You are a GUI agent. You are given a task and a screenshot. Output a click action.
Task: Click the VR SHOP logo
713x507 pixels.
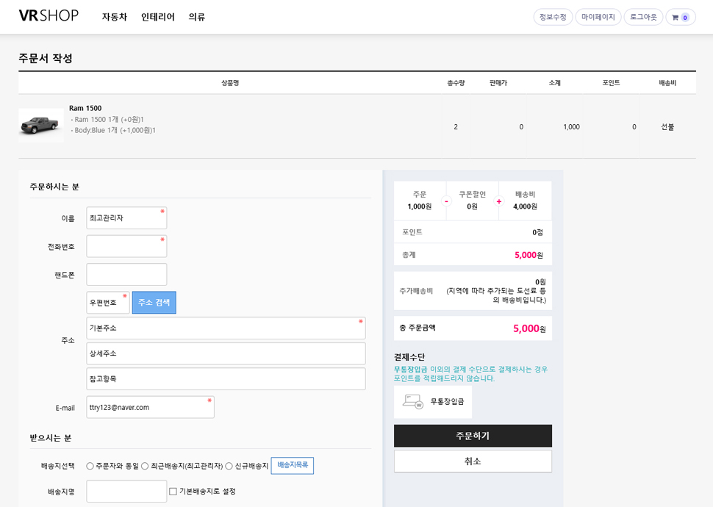49,16
